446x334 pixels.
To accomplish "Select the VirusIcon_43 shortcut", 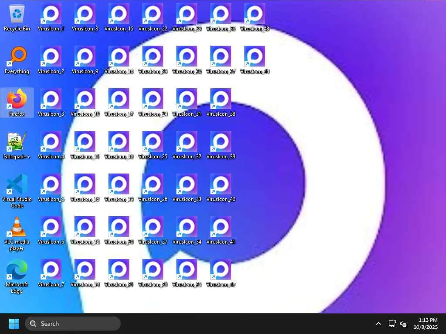I will point(255,17).
